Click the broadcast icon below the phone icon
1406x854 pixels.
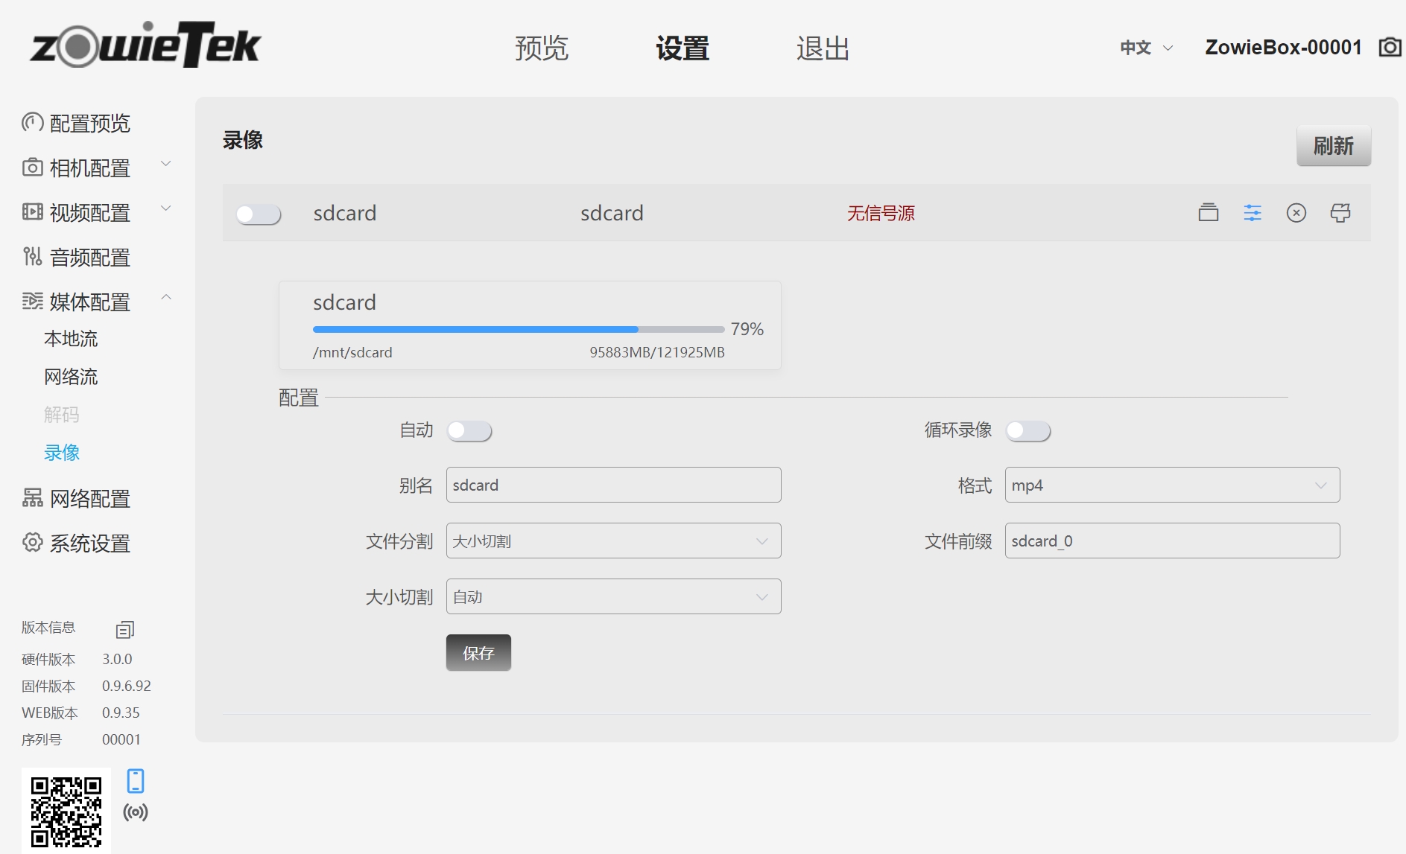click(135, 813)
